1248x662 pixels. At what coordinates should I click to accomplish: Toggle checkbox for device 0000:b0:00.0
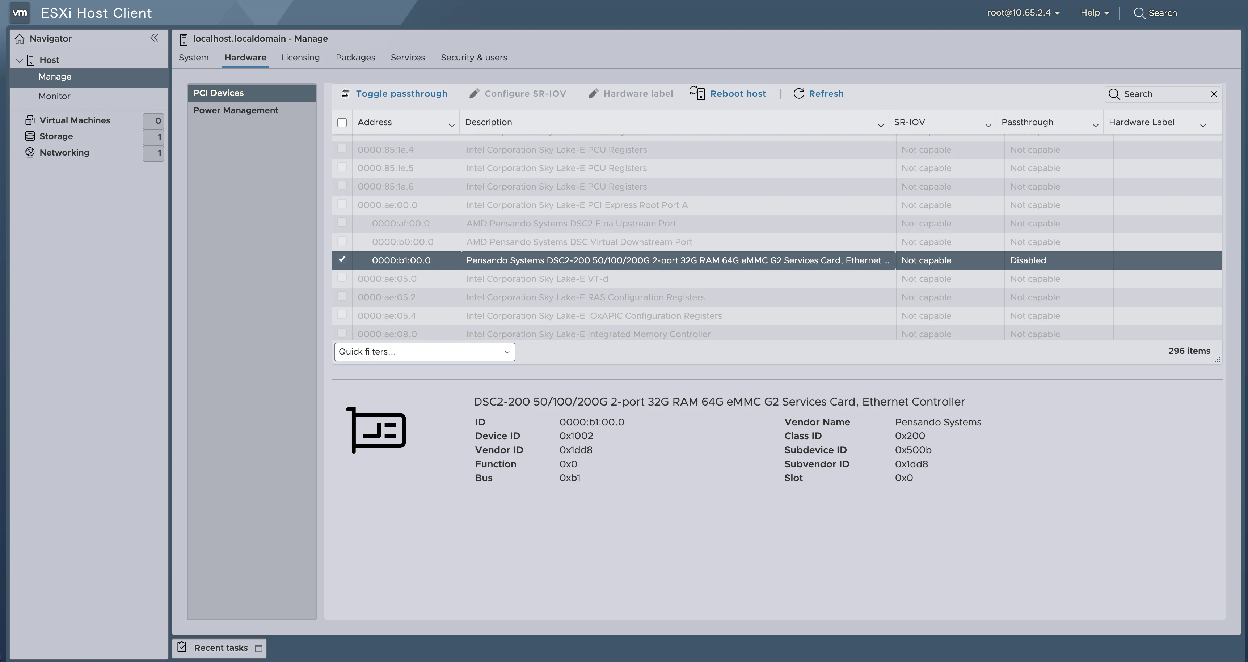[x=342, y=241]
